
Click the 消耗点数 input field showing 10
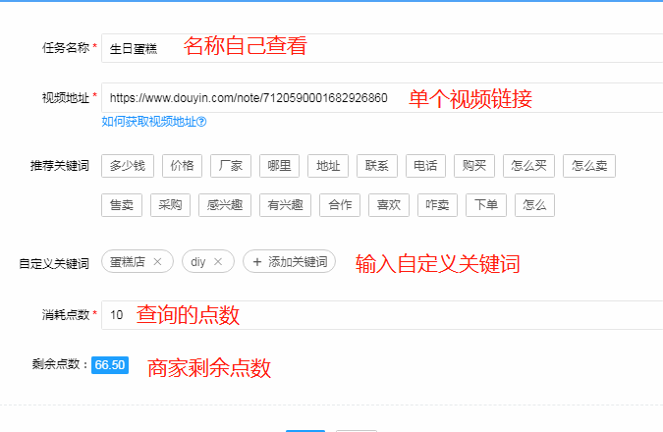tap(382, 315)
